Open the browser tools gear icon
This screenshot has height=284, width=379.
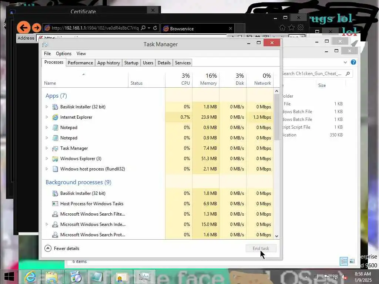(301, 27)
